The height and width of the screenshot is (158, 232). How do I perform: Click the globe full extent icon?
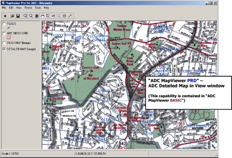[37, 16]
